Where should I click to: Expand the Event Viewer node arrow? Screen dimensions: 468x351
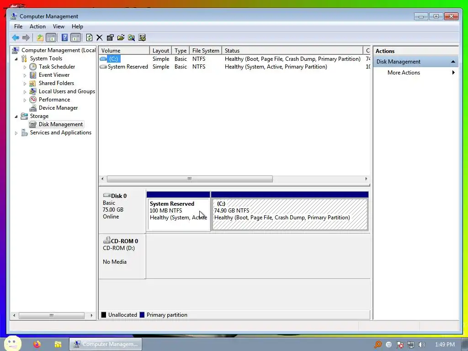pyautogui.click(x=25, y=75)
